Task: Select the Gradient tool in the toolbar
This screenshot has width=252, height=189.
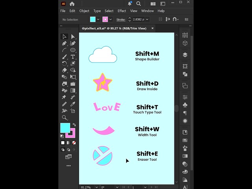Action: click(73, 91)
